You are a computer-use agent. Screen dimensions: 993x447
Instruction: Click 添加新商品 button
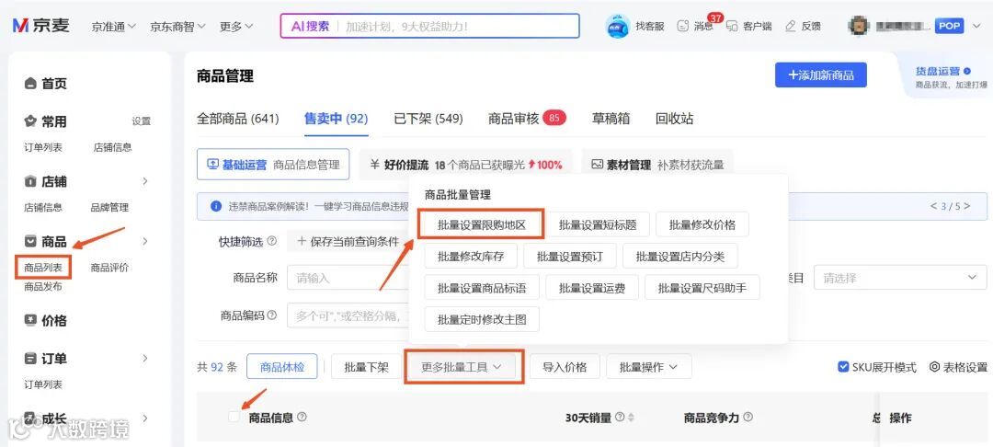click(x=821, y=75)
